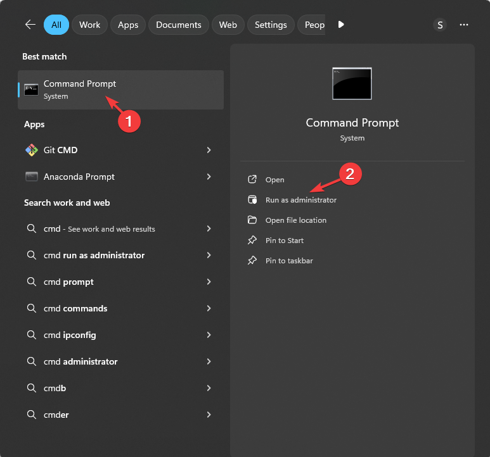Viewport: 490px width, 457px height.
Task: Click the Open file location folder icon
Action: pyautogui.click(x=252, y=220)
